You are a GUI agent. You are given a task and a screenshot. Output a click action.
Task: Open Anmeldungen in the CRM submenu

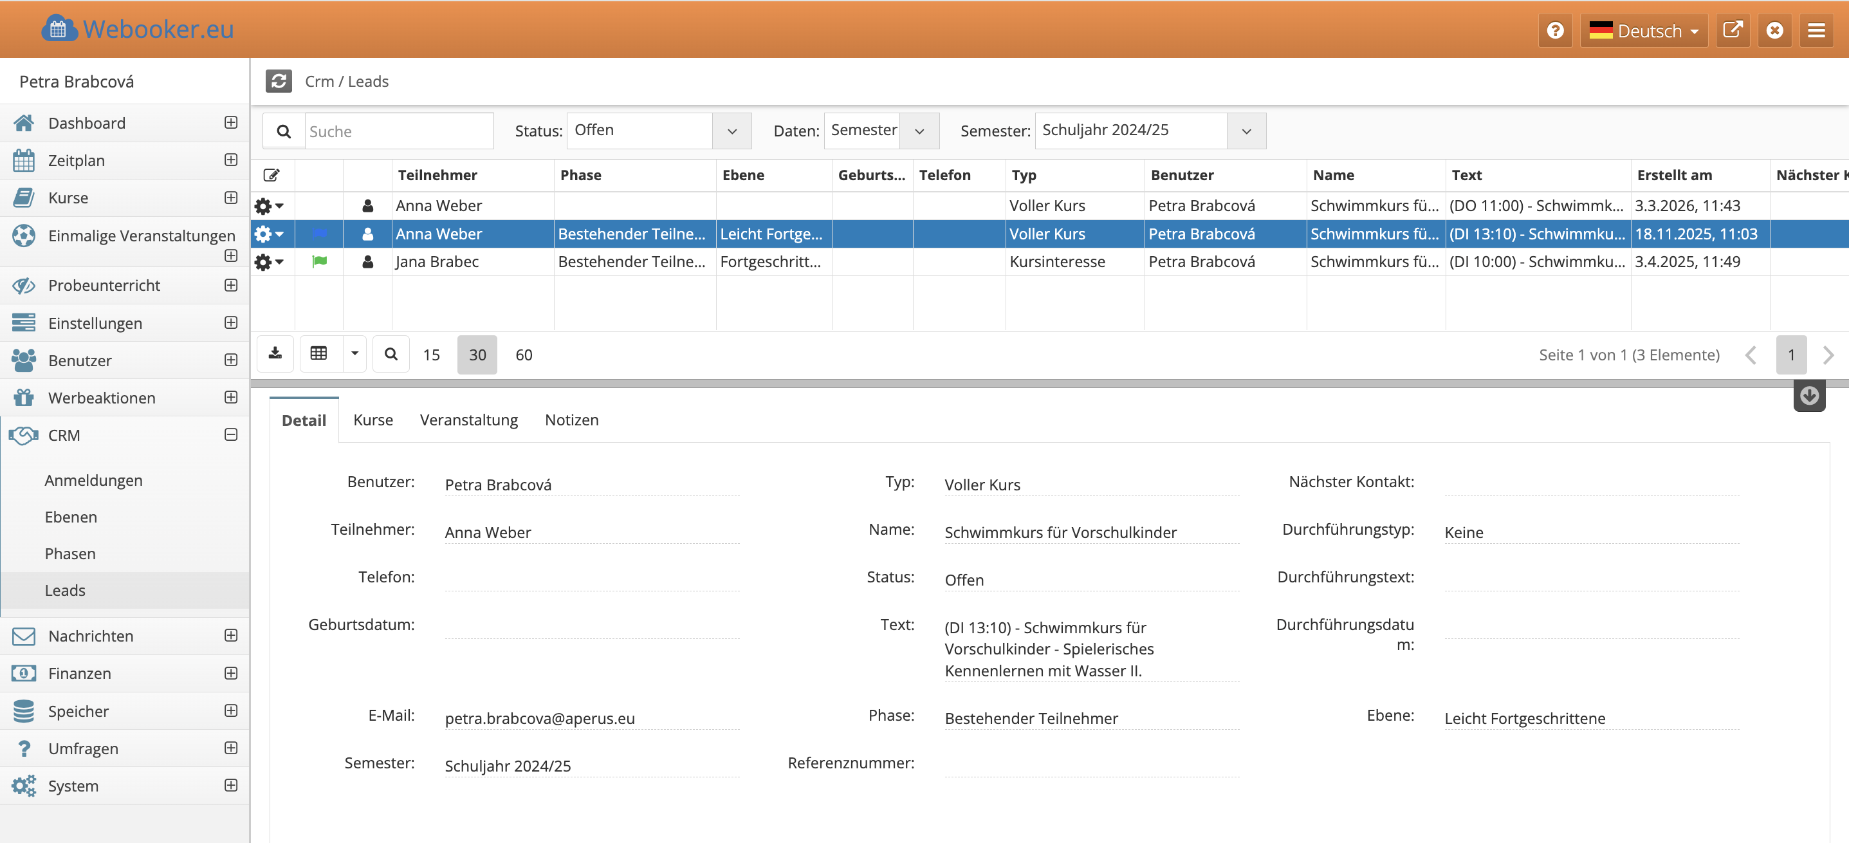93,480
